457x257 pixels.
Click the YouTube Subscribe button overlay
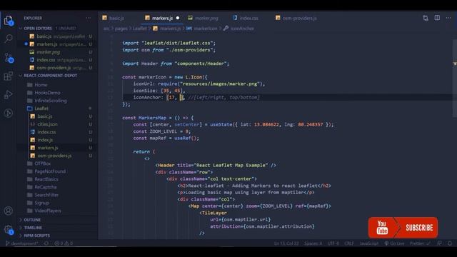[403, 227]
